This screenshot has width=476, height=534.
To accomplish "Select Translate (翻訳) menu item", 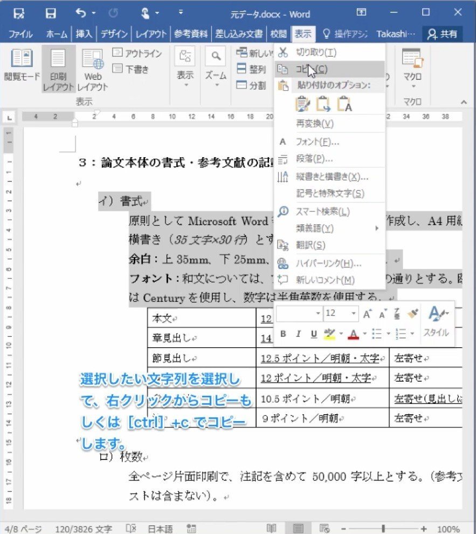I will coord(329,245).
